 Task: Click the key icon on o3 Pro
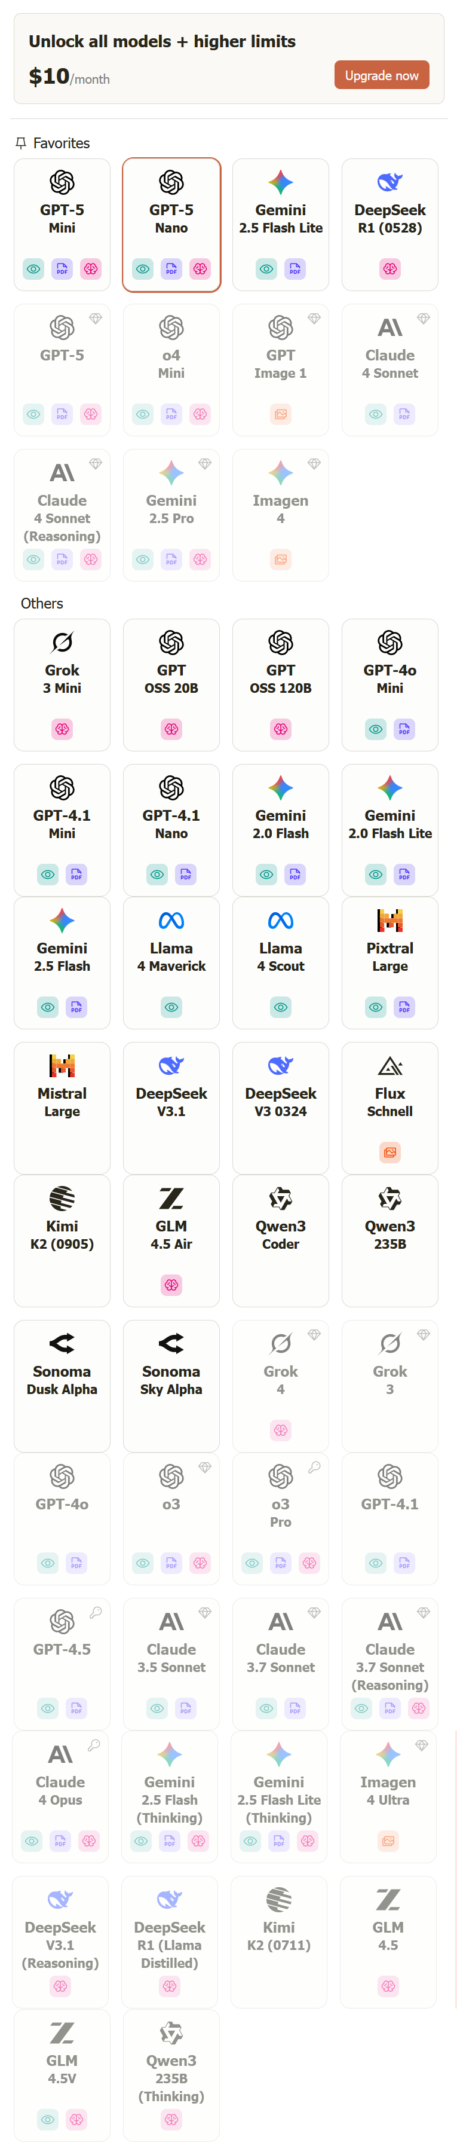pos(314,1466)
